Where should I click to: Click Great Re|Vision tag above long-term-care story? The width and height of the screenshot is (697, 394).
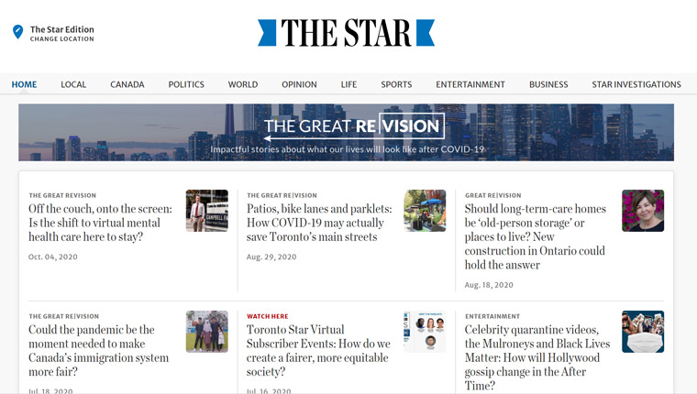(x=493, y=195)
